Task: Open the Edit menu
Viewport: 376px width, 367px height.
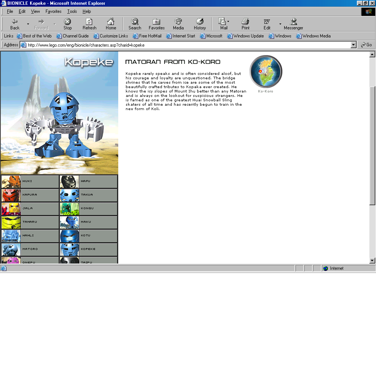Action: [22, 11]
